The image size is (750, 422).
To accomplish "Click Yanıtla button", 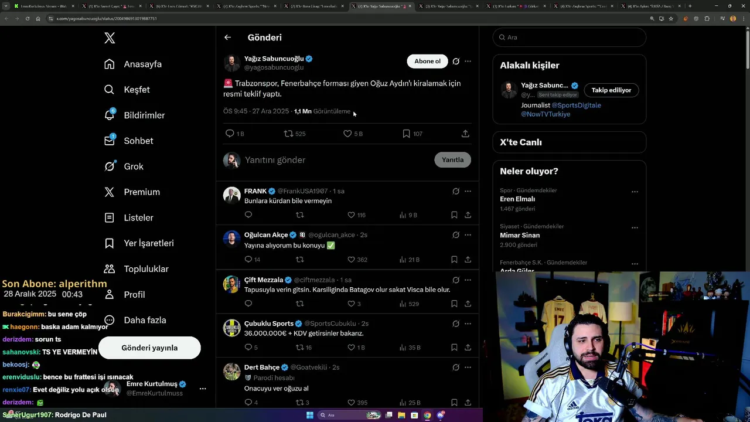I will click(x=452, y=160).
